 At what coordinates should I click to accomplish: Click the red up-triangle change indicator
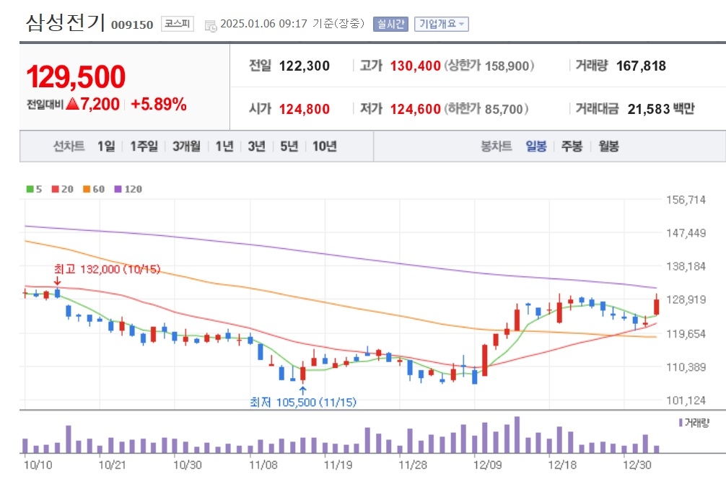pos(72,104)
